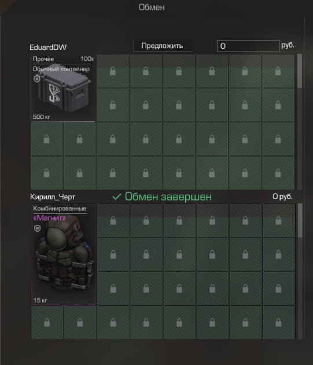This screenshot has height=365, width=313.
Task: Click the top-right lock icon in Кирилл_Черт's grid
Action: (278, 221)
